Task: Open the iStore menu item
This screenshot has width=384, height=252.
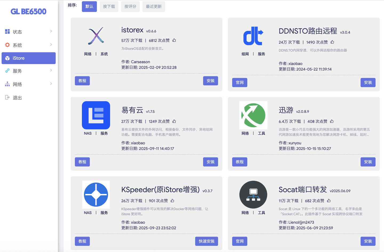Action: (29, 58)
